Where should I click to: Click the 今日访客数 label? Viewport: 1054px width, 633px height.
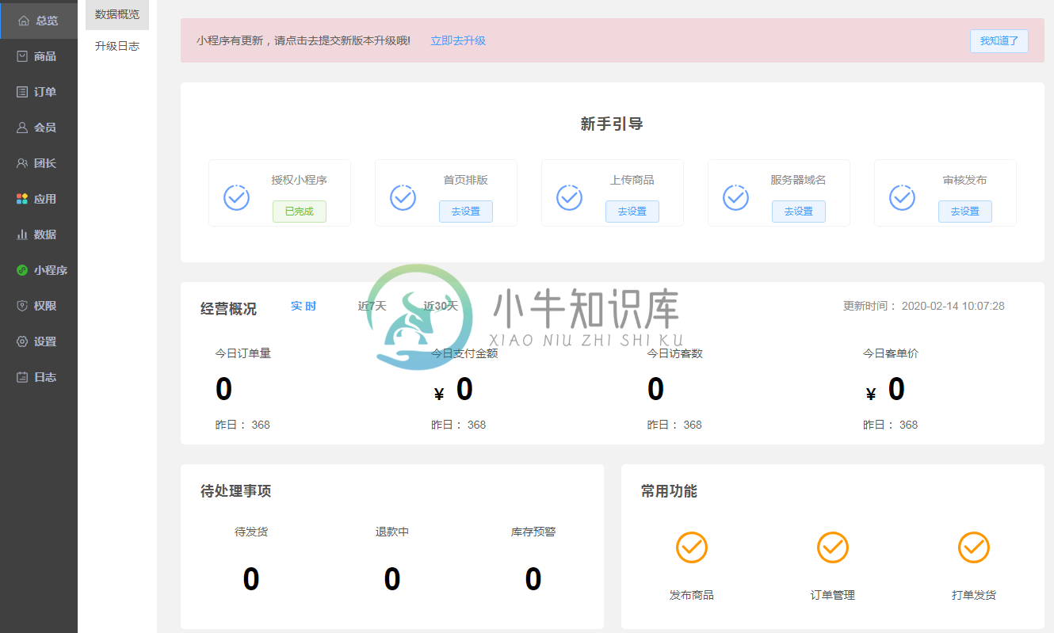coord(675,353)
